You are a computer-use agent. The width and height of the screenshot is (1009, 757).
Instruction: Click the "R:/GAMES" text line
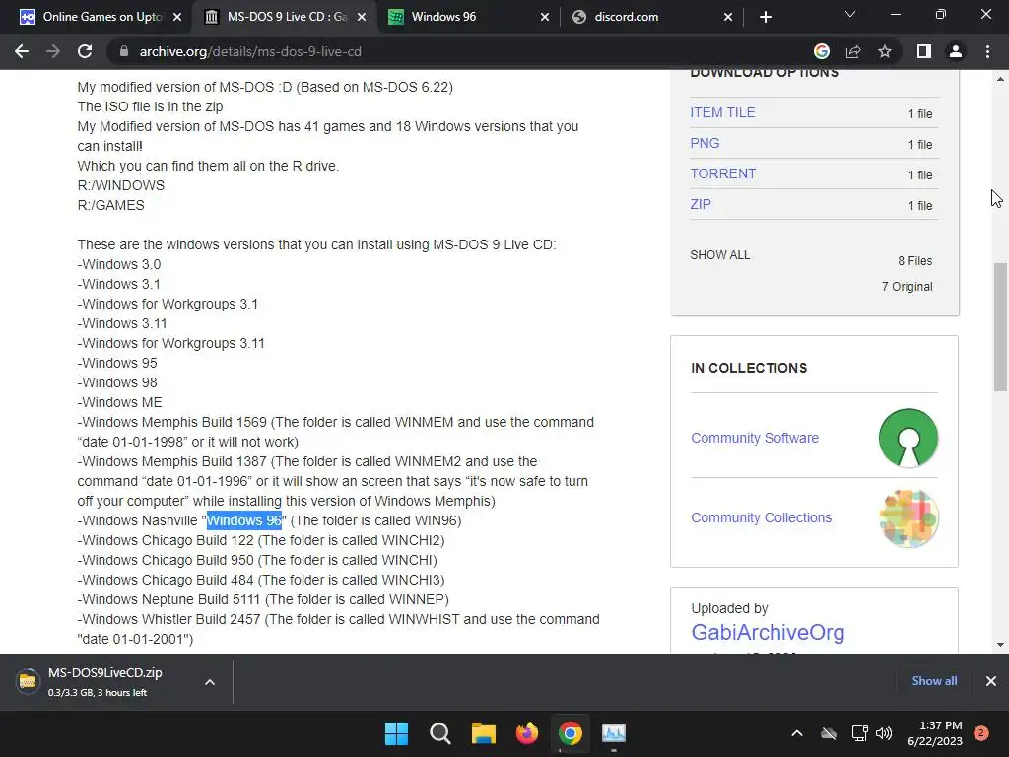coord(110,205)
